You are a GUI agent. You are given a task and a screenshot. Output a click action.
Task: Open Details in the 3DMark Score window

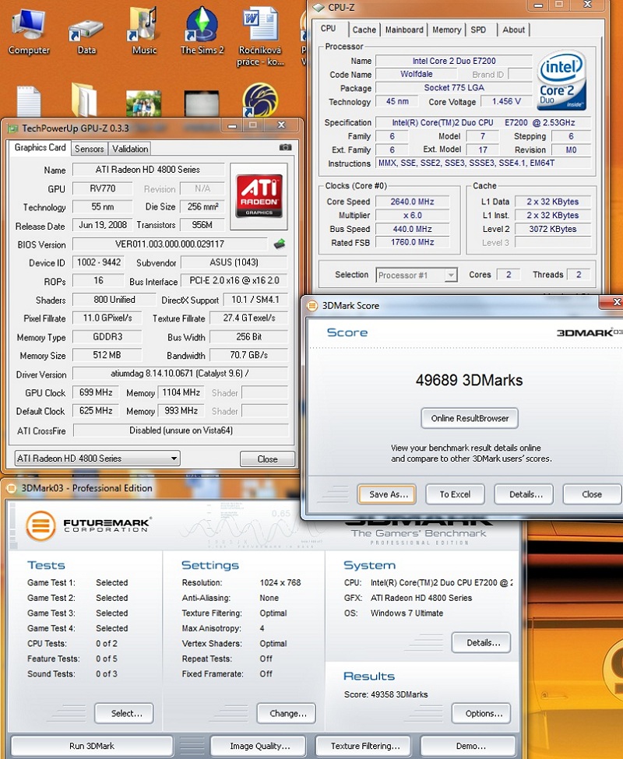(x=524, y=494)
